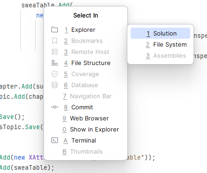Select Solution in the submenu
Viewport: 207px width, 173px height.
point(160,33)
